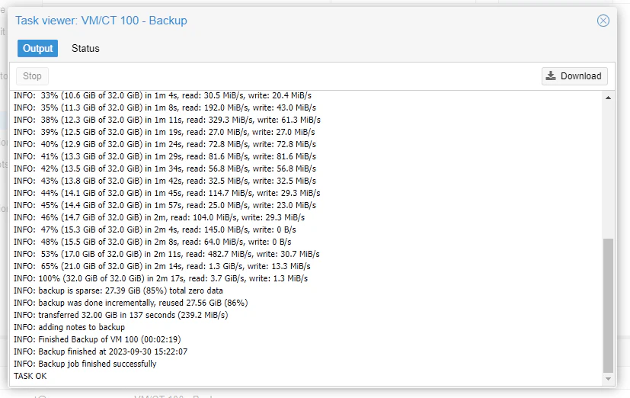Image resolution: width=630 pixels, height=398 pixels.
Task: Click the 40% (12.9 GiB) progress line
Action: (165, 144)
